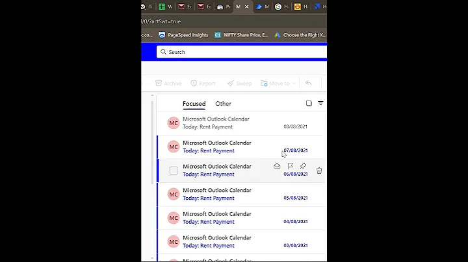
Task: Click the folder pane scrollbar down arrow
Action: click(152, 258)
